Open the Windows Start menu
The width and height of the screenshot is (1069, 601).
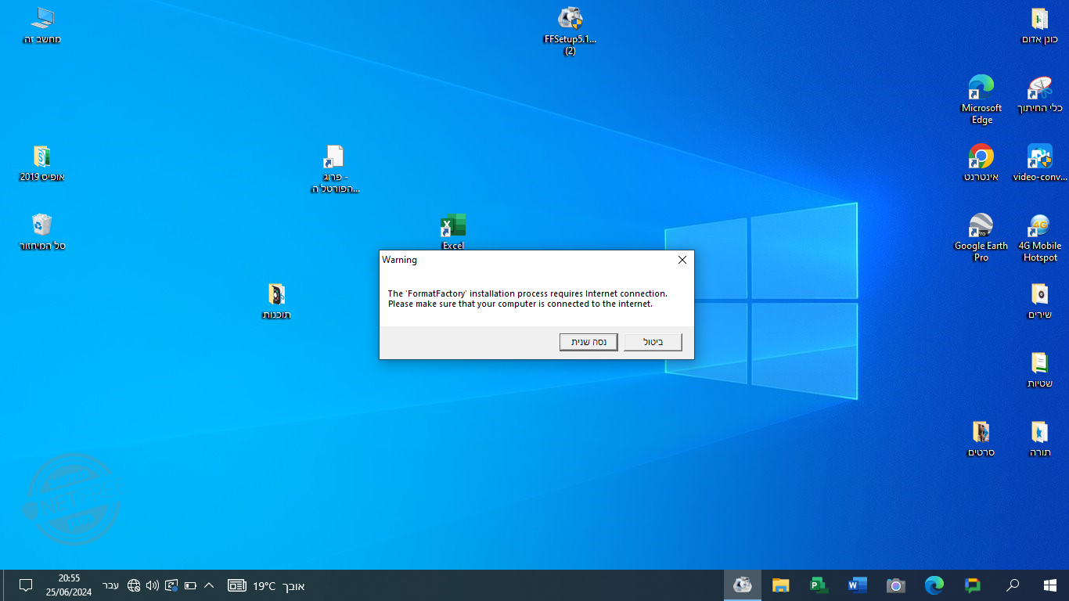click(1050, 585)
